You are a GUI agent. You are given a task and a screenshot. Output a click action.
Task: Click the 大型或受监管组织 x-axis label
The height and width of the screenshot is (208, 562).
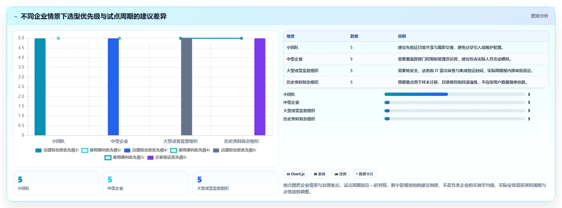point(180,141)
